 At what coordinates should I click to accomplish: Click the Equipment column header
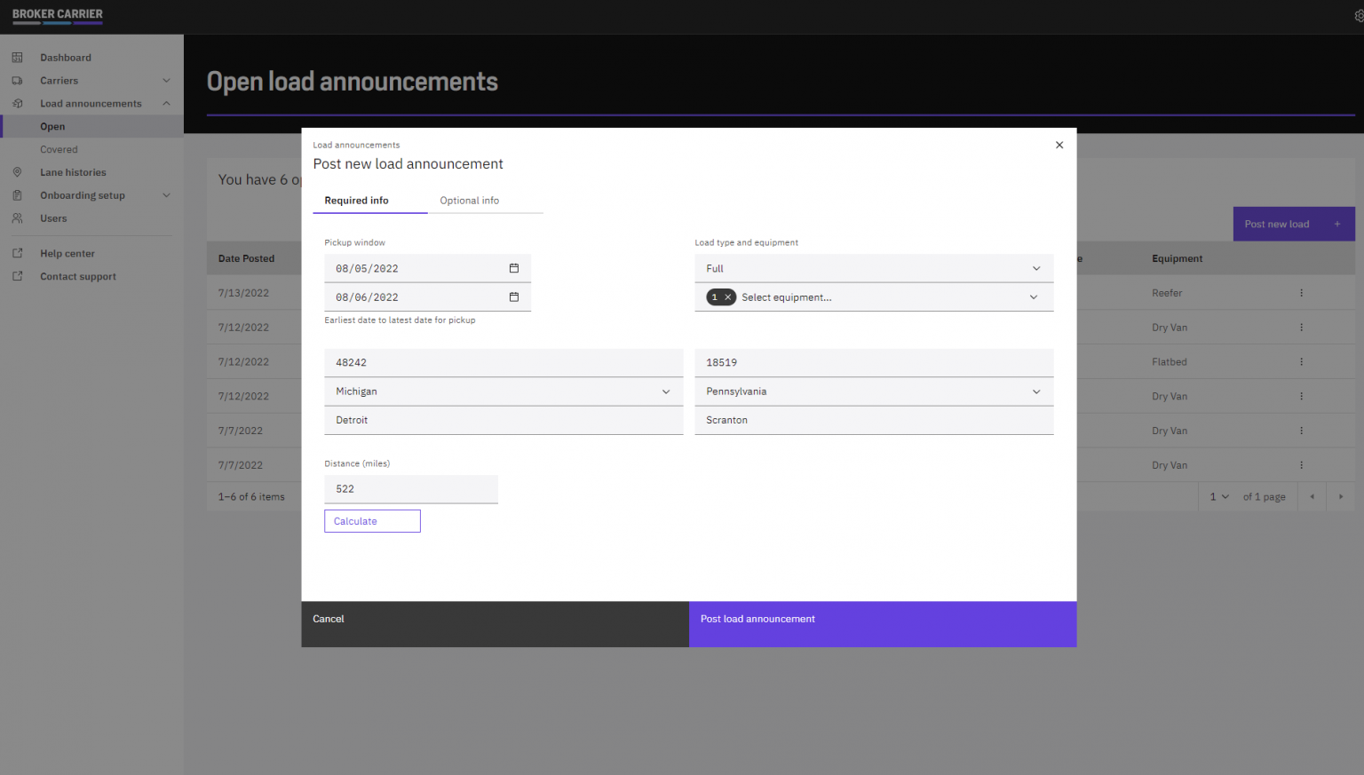pyautogui.click(x=1178, y=258)
